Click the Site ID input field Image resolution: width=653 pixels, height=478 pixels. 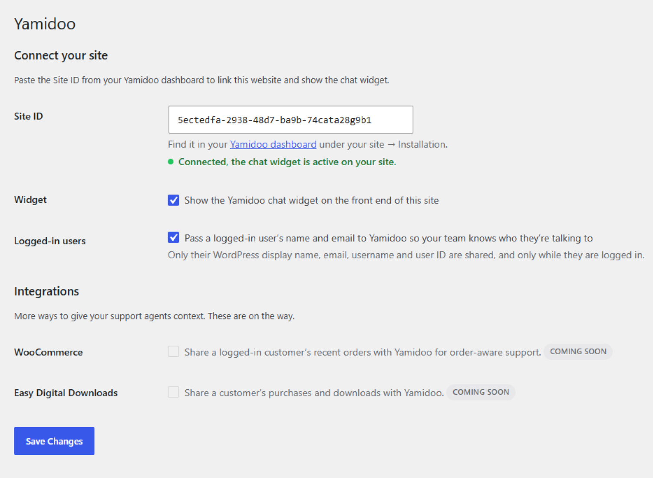click(290, 119)
